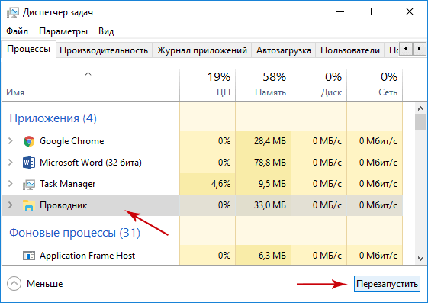Image resolution: width=428 pixels, height=303 pixels.
Task: Click the tab strip left arrow
Action: click(406, 49)
